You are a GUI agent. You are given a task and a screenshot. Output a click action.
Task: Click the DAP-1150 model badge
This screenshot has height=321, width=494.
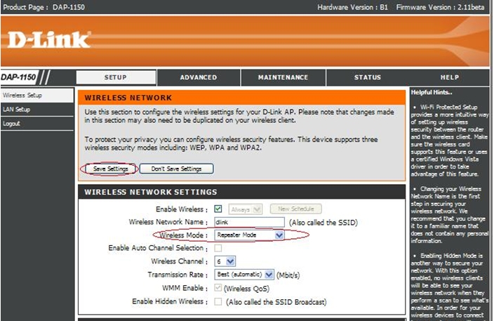[20, 77]
